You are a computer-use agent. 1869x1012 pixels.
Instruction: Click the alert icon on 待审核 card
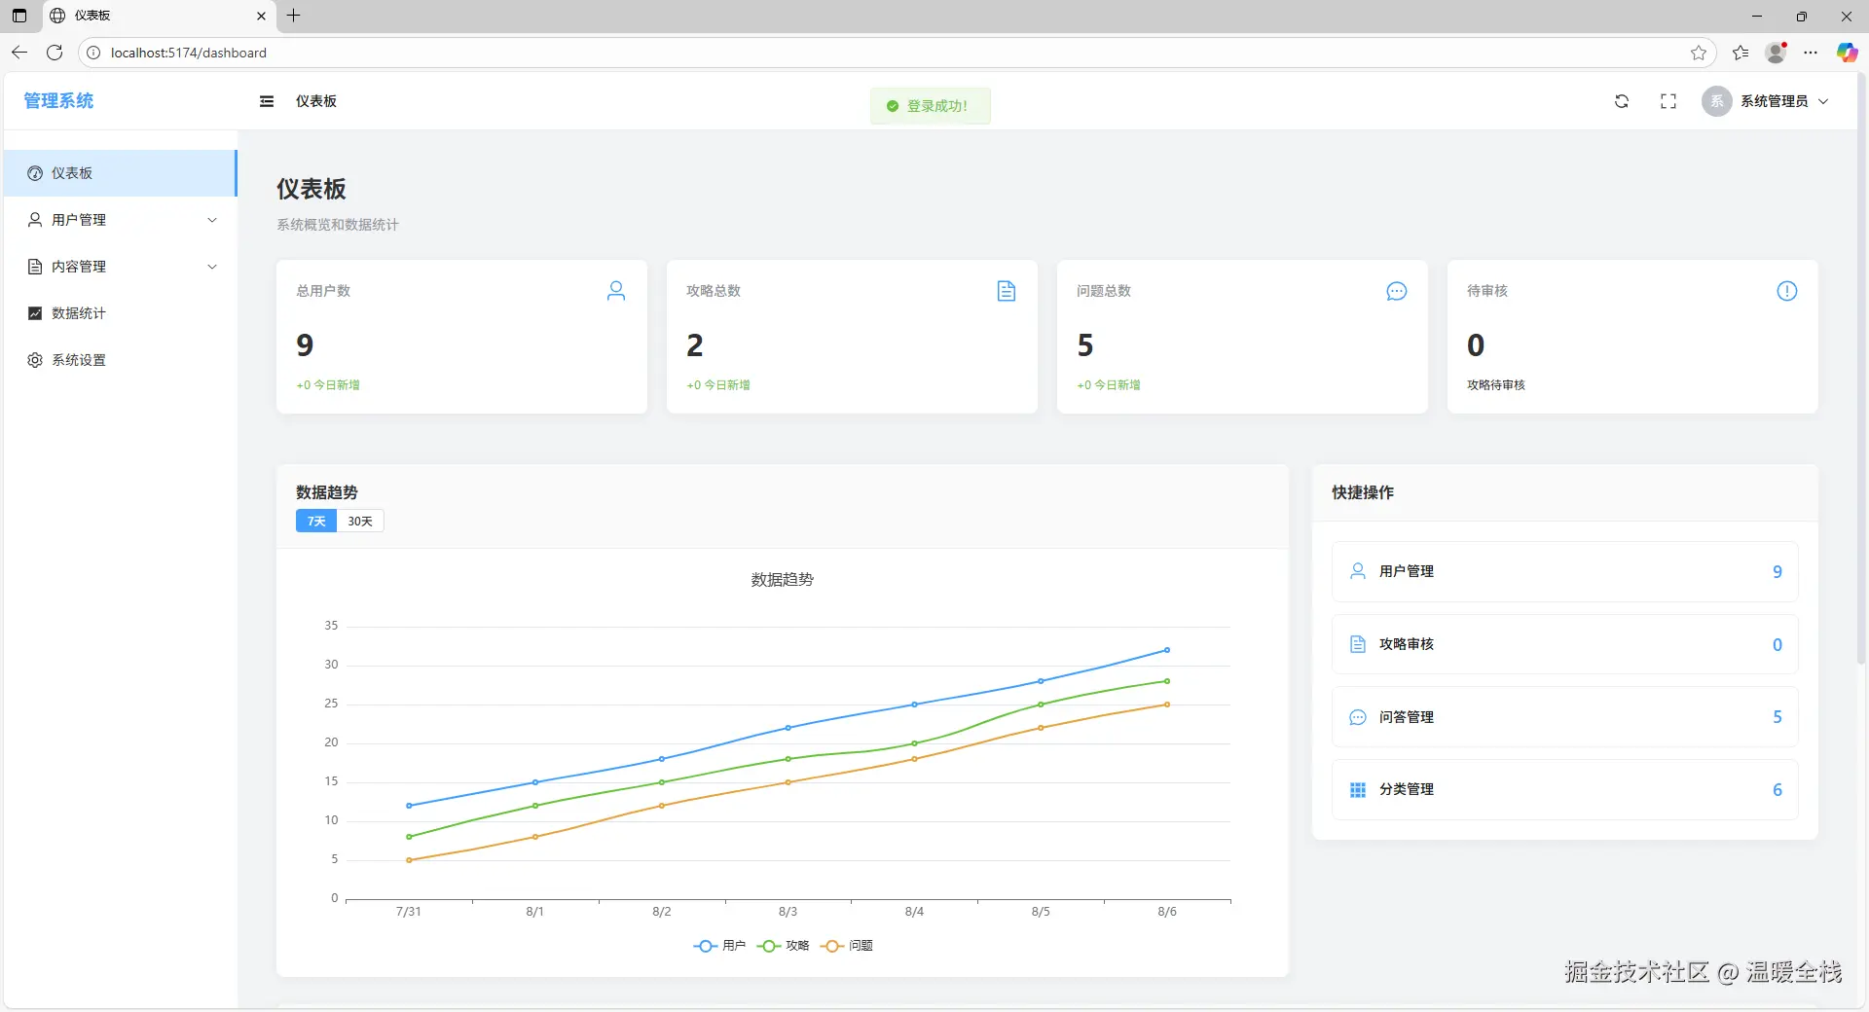(x=1787, y=291)
